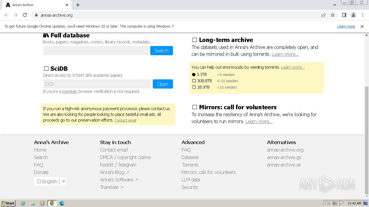
Task: Open the Contact email link in yellow box
Action: [125, 120]
